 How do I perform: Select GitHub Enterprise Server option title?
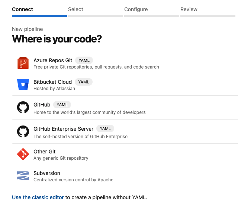coord(63,129)
